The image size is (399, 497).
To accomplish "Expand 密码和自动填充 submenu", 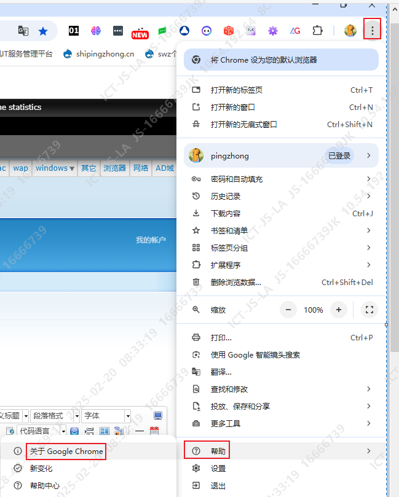I will pos(281,179).
